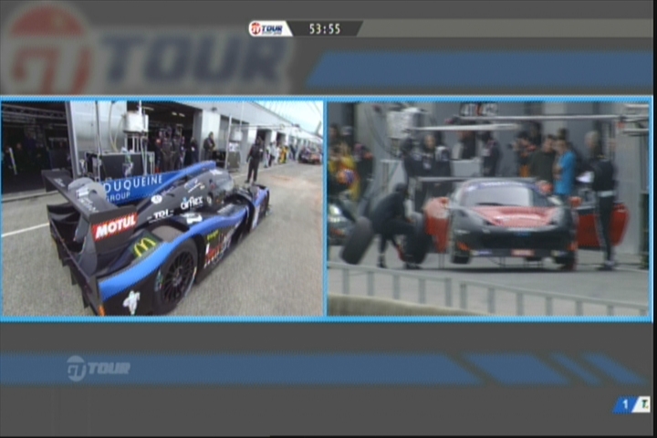657x438 pixels.
Task: Click the channel 1 badge
Action: pyautogui.click(x=624, y=404)
